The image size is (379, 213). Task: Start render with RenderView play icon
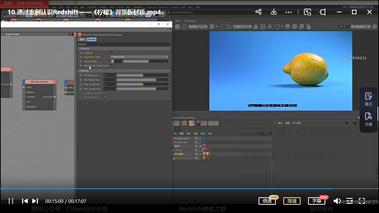177,27
